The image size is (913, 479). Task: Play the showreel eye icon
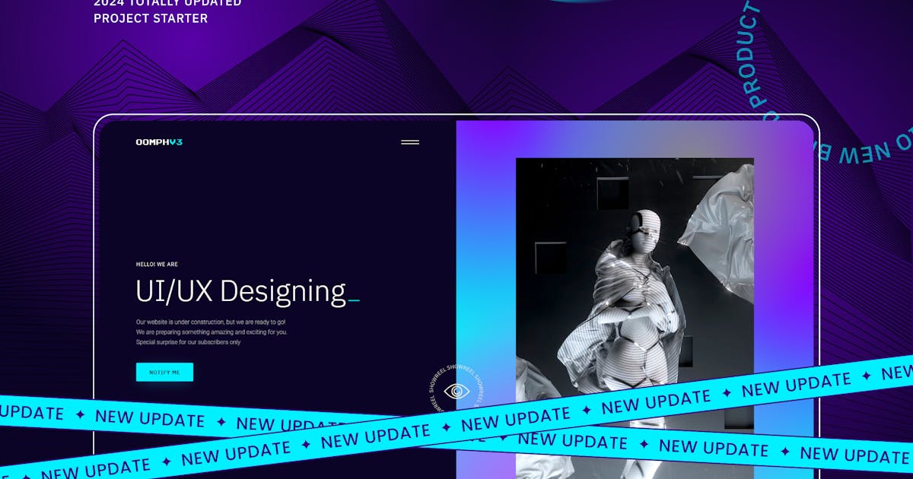(x=456, y=391)
